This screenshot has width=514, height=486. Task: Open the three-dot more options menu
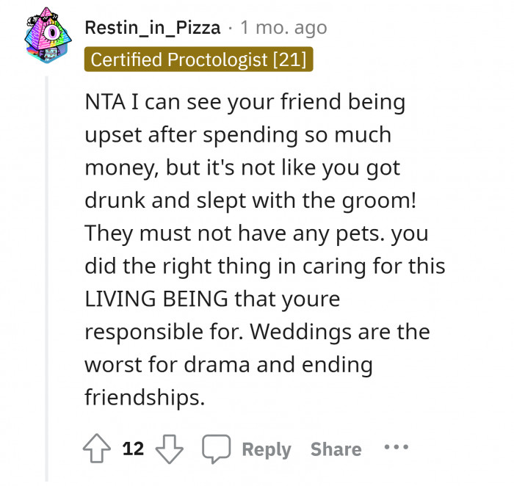tap(396, 447)
